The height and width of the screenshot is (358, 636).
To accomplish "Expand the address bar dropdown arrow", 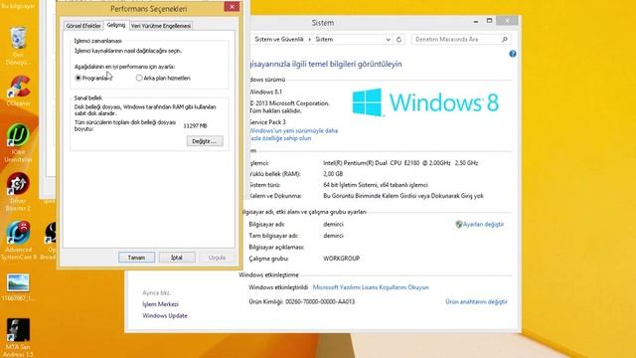I will click(x=388, y=40).
